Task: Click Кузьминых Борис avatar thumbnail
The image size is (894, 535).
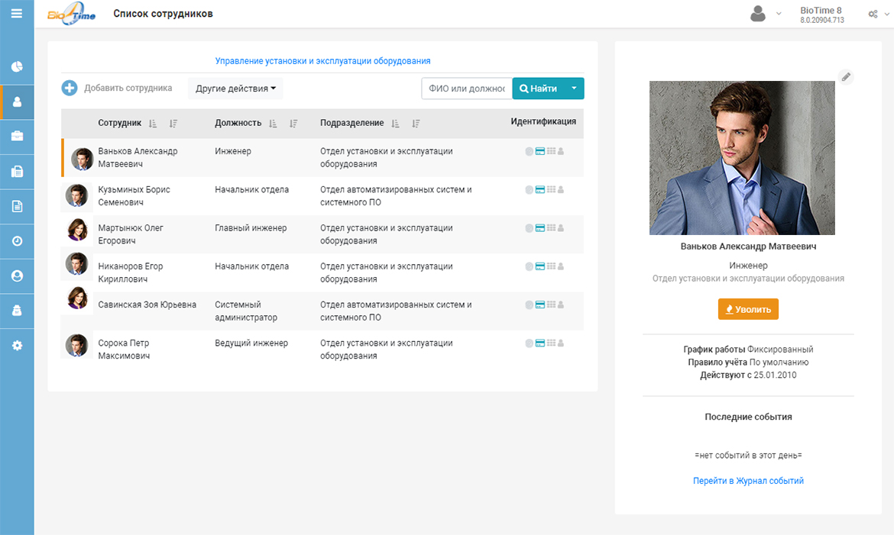Action: pos(77,196)
